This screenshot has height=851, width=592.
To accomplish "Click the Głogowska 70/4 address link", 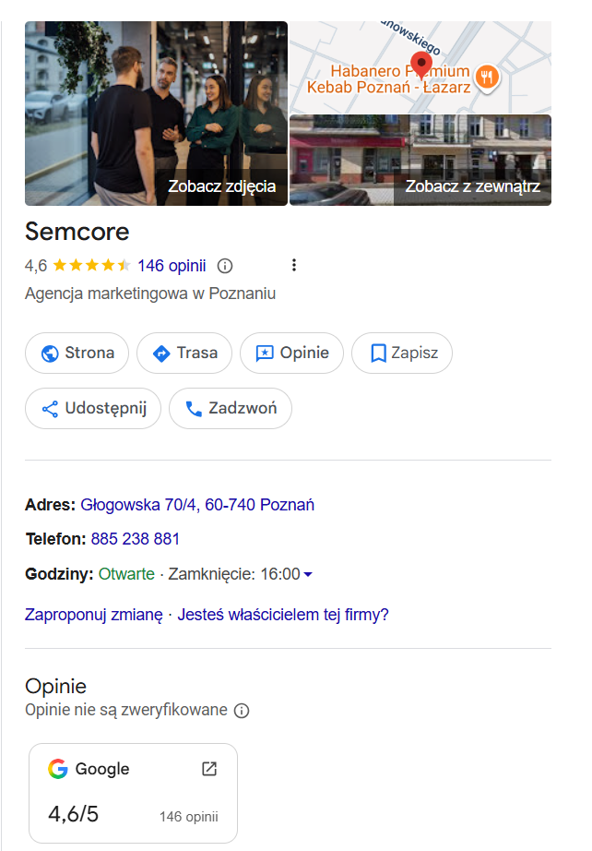I will pyautogui.click(x=197, y=505).
